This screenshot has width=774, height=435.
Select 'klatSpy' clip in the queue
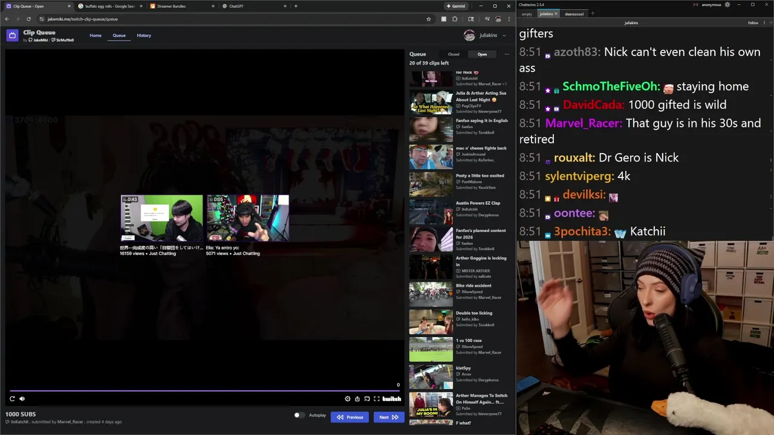click(459, 377)
